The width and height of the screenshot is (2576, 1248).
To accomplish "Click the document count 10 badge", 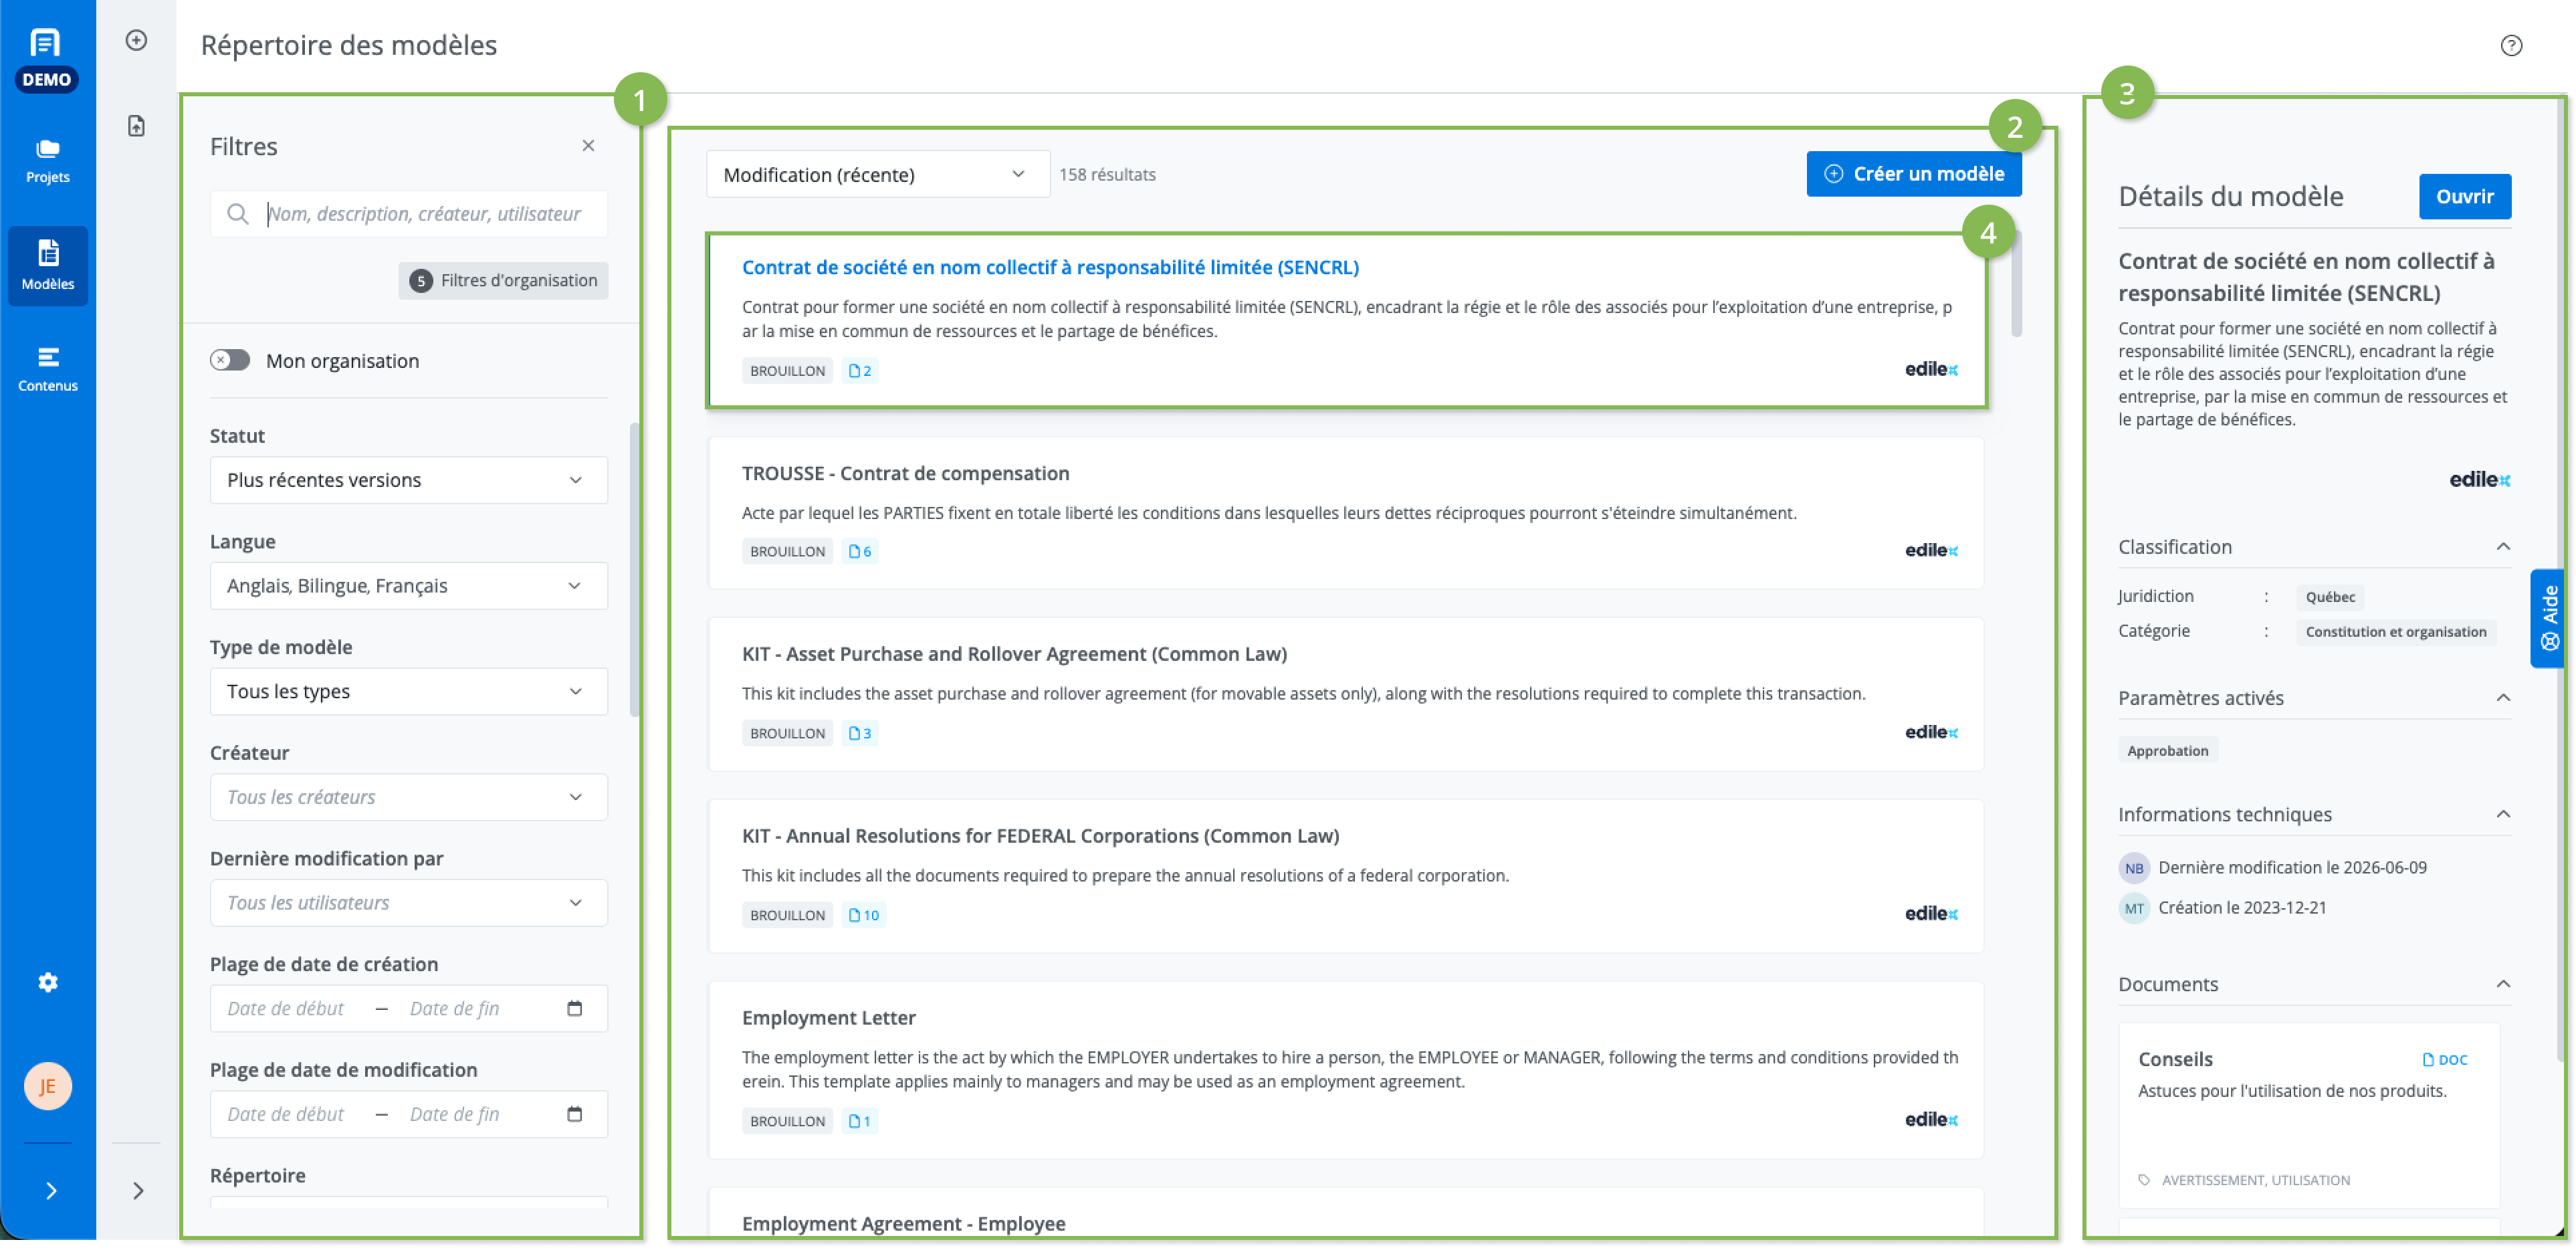I will point(863,915).
